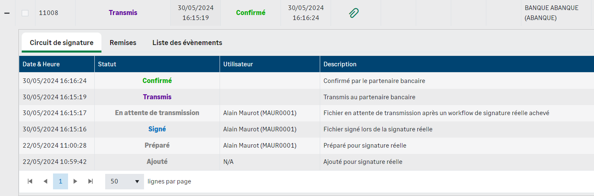This screenshot has height=196, width=594.
Task: Click the purple Transmis status in top row
Action: (123, 13)
